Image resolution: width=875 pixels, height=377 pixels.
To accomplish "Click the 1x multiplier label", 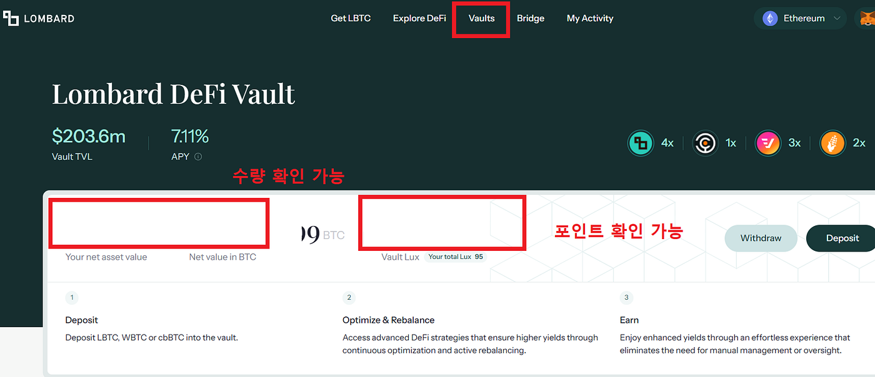I will (x=731, y=143).
